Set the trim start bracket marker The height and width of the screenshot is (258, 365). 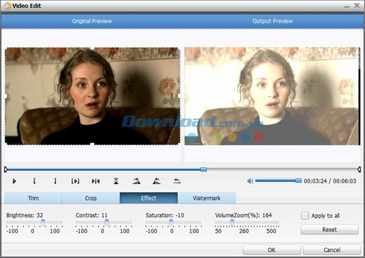pos(35,181)
